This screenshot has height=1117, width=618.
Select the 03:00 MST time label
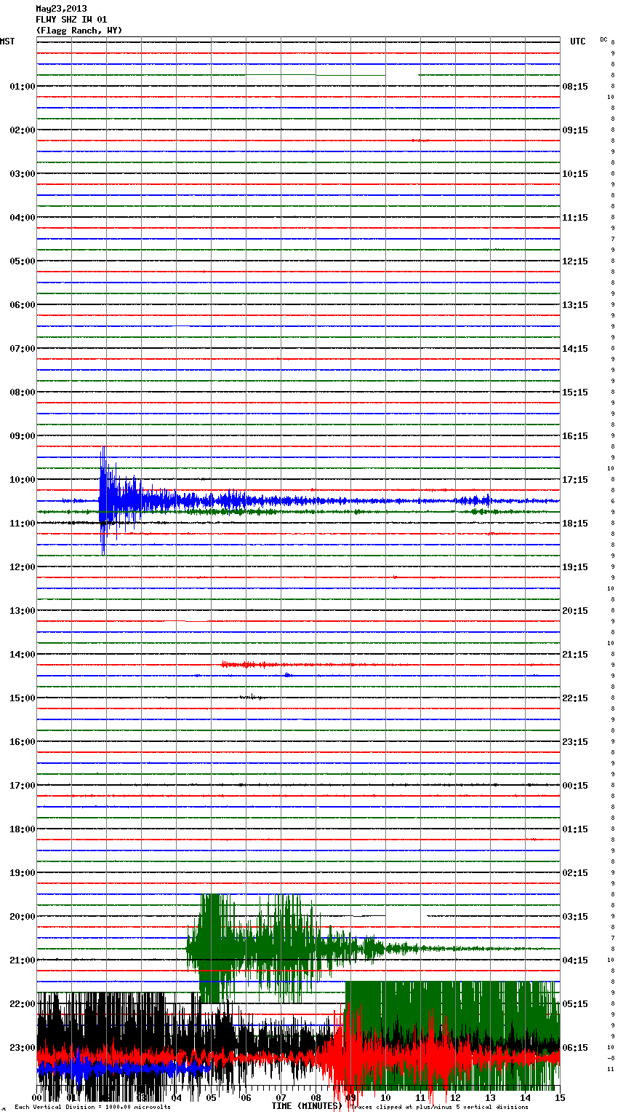pyautogui.click(x=22, y=174)
